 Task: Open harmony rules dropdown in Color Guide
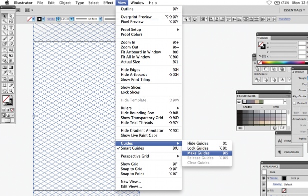tap(285, 102)
